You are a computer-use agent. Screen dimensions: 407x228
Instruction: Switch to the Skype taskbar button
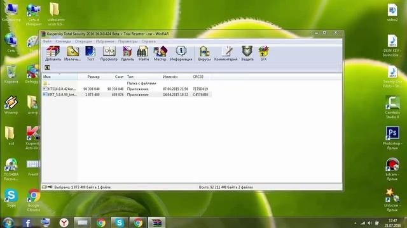[120, 222]
